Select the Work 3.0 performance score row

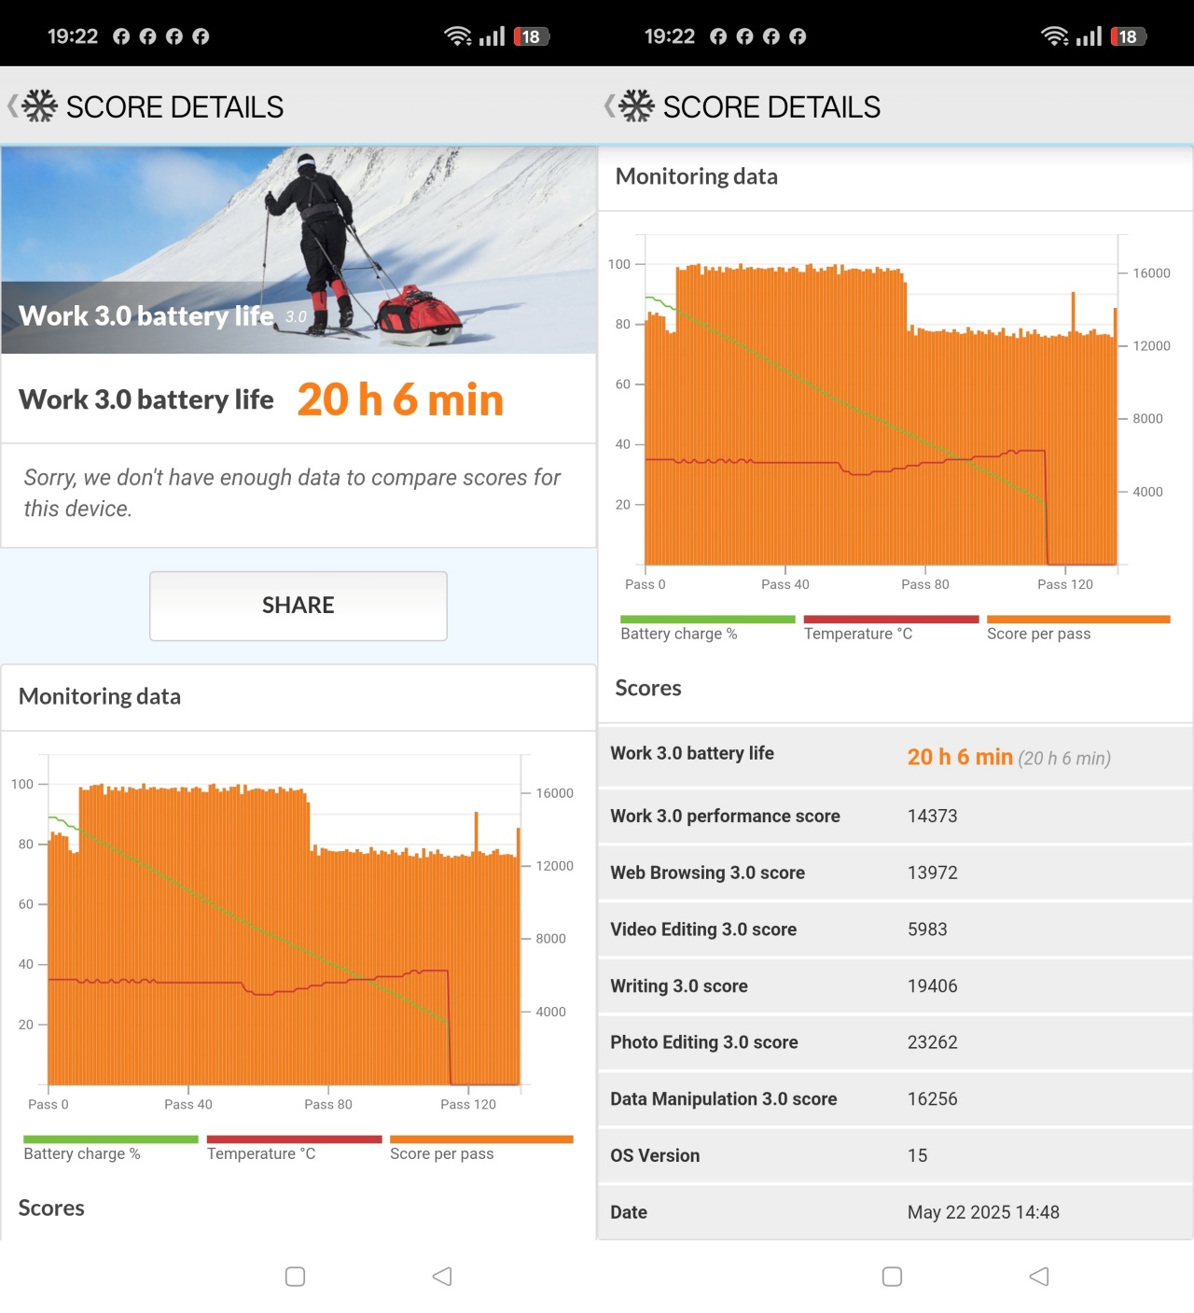[895, 816]
